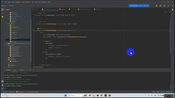Unfold the getMessages function
175x98 pixels.
(x=36, y=15)
